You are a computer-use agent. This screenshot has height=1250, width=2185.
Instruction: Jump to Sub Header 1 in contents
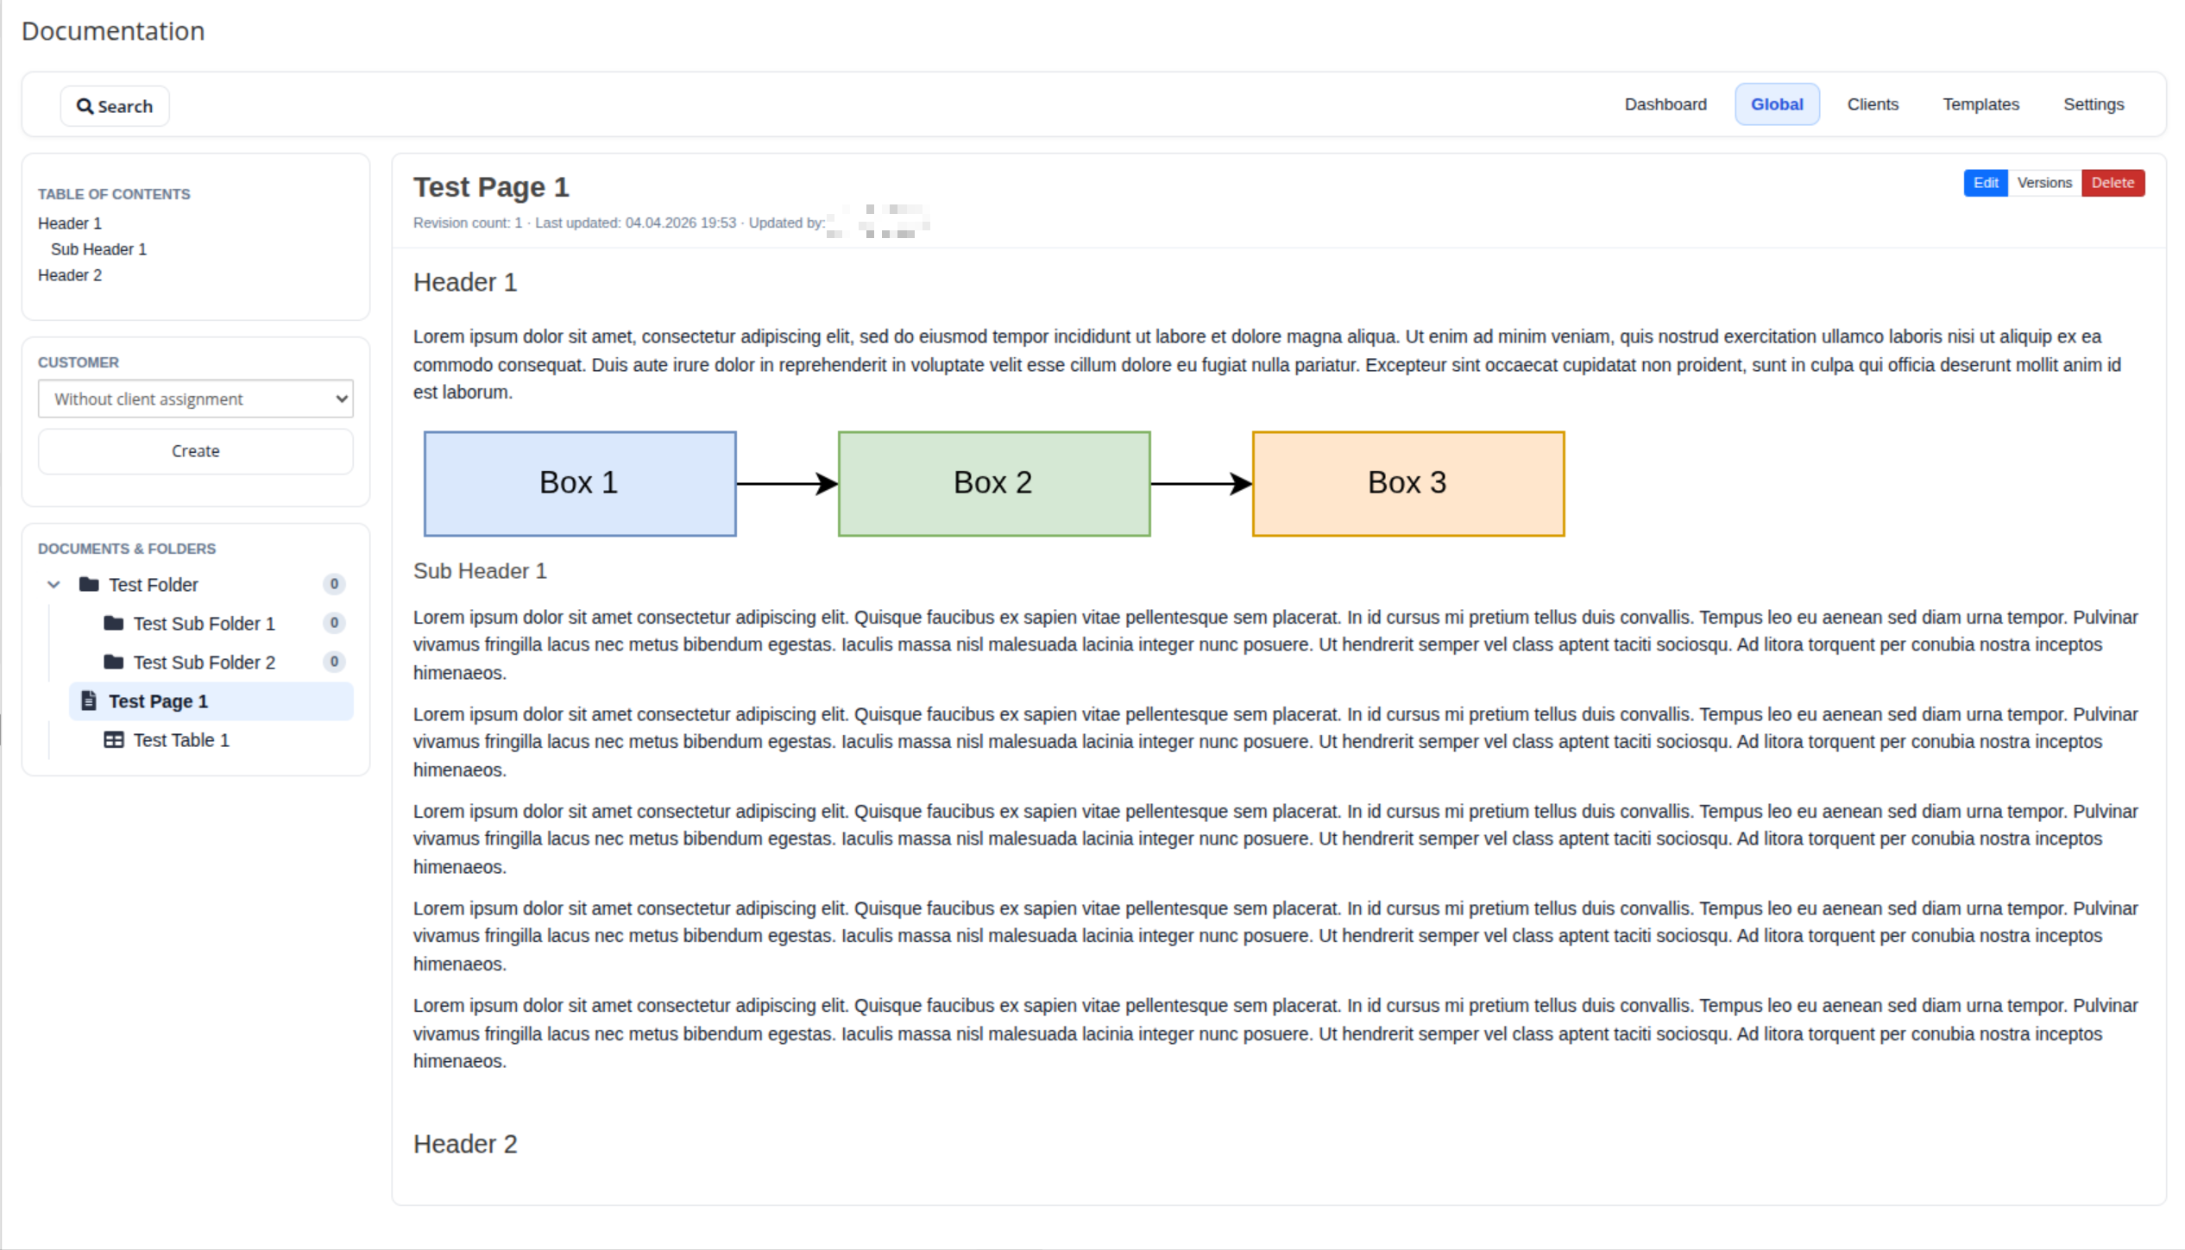pyautogui.click(x=98, y=249)
